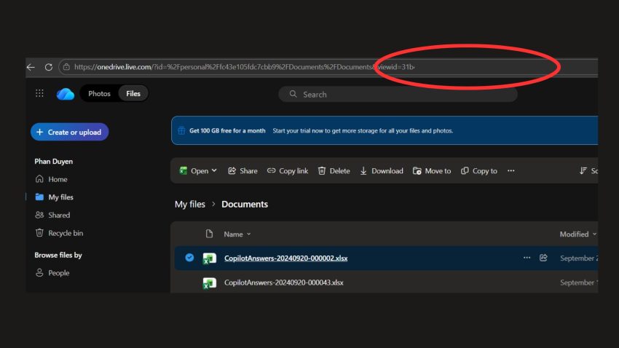The width and height of the screenshot is (619, 348).
Task: Click Download in the toolbar
Action: pyautogui.click(x=382, y=171)
